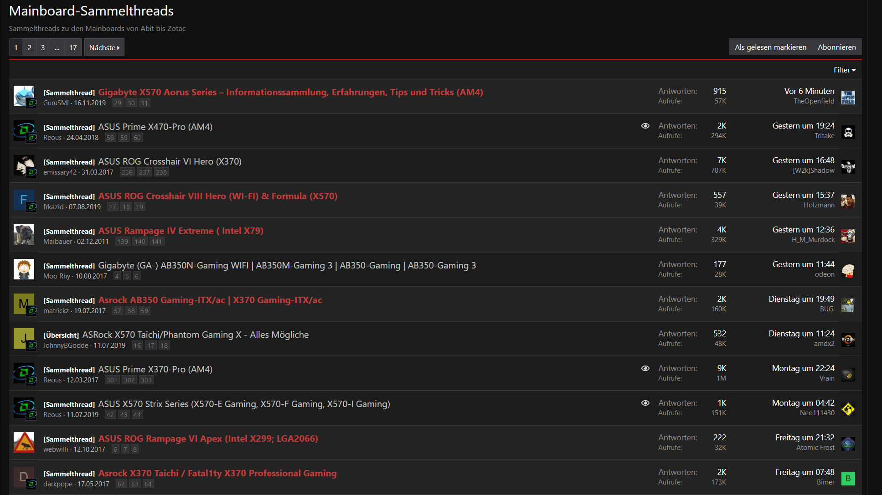Image resolution: width=882 pixels, height=495 pixels.
Task: Open Tritake's skull avatar icon
Action: click(x=848, y=132)
